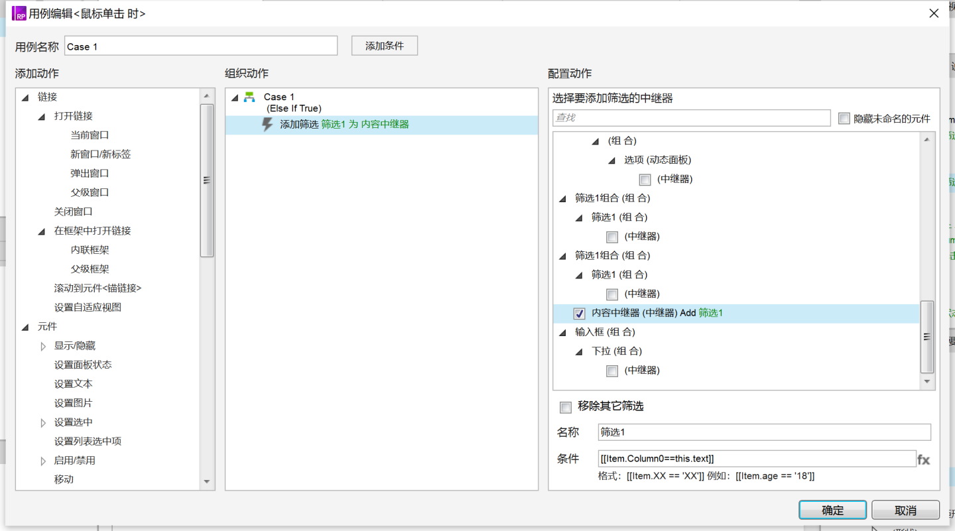Select the 设置列表选中项 action
Viewport: 955px width, 531px height.
click(x=88, y=442)
